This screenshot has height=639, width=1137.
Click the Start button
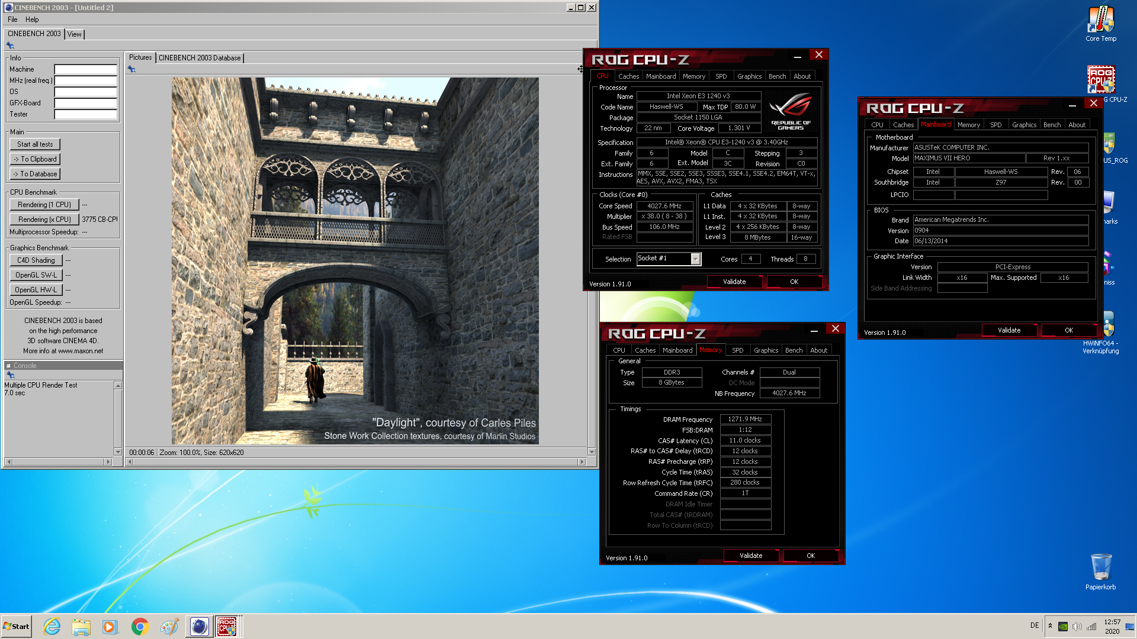pos(16,627)
